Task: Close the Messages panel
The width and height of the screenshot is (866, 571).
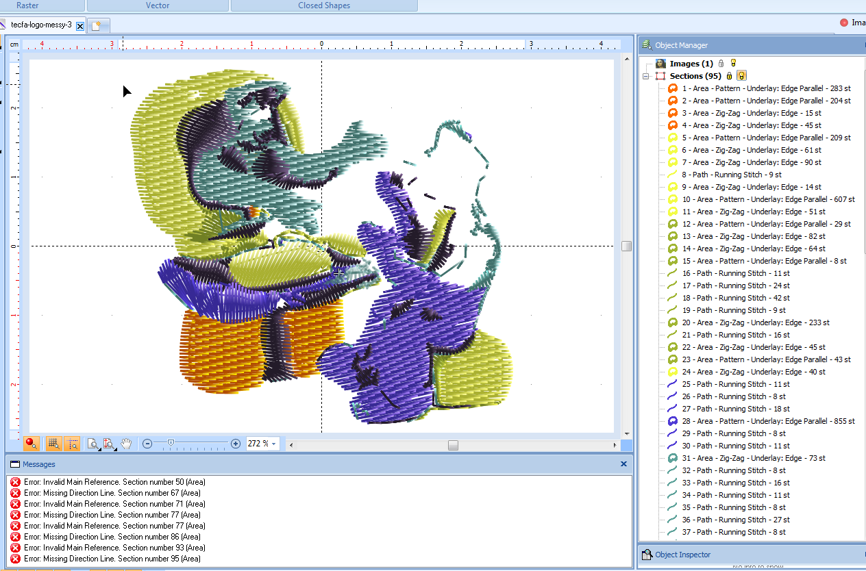Action: 623,464
